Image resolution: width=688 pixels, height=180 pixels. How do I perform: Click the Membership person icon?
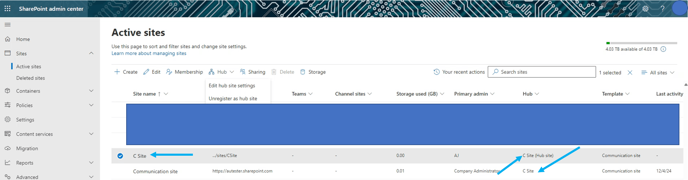coord(169,72)
